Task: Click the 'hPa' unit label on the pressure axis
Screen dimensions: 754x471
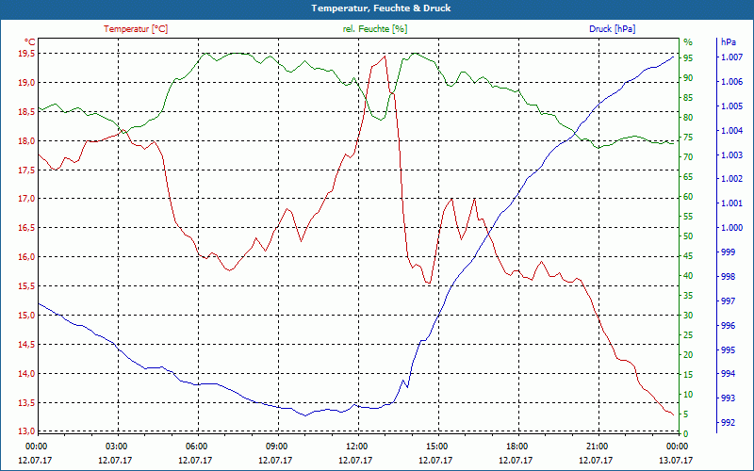Action: point(729,42)
